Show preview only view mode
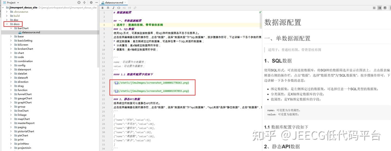 coord(385,8)
